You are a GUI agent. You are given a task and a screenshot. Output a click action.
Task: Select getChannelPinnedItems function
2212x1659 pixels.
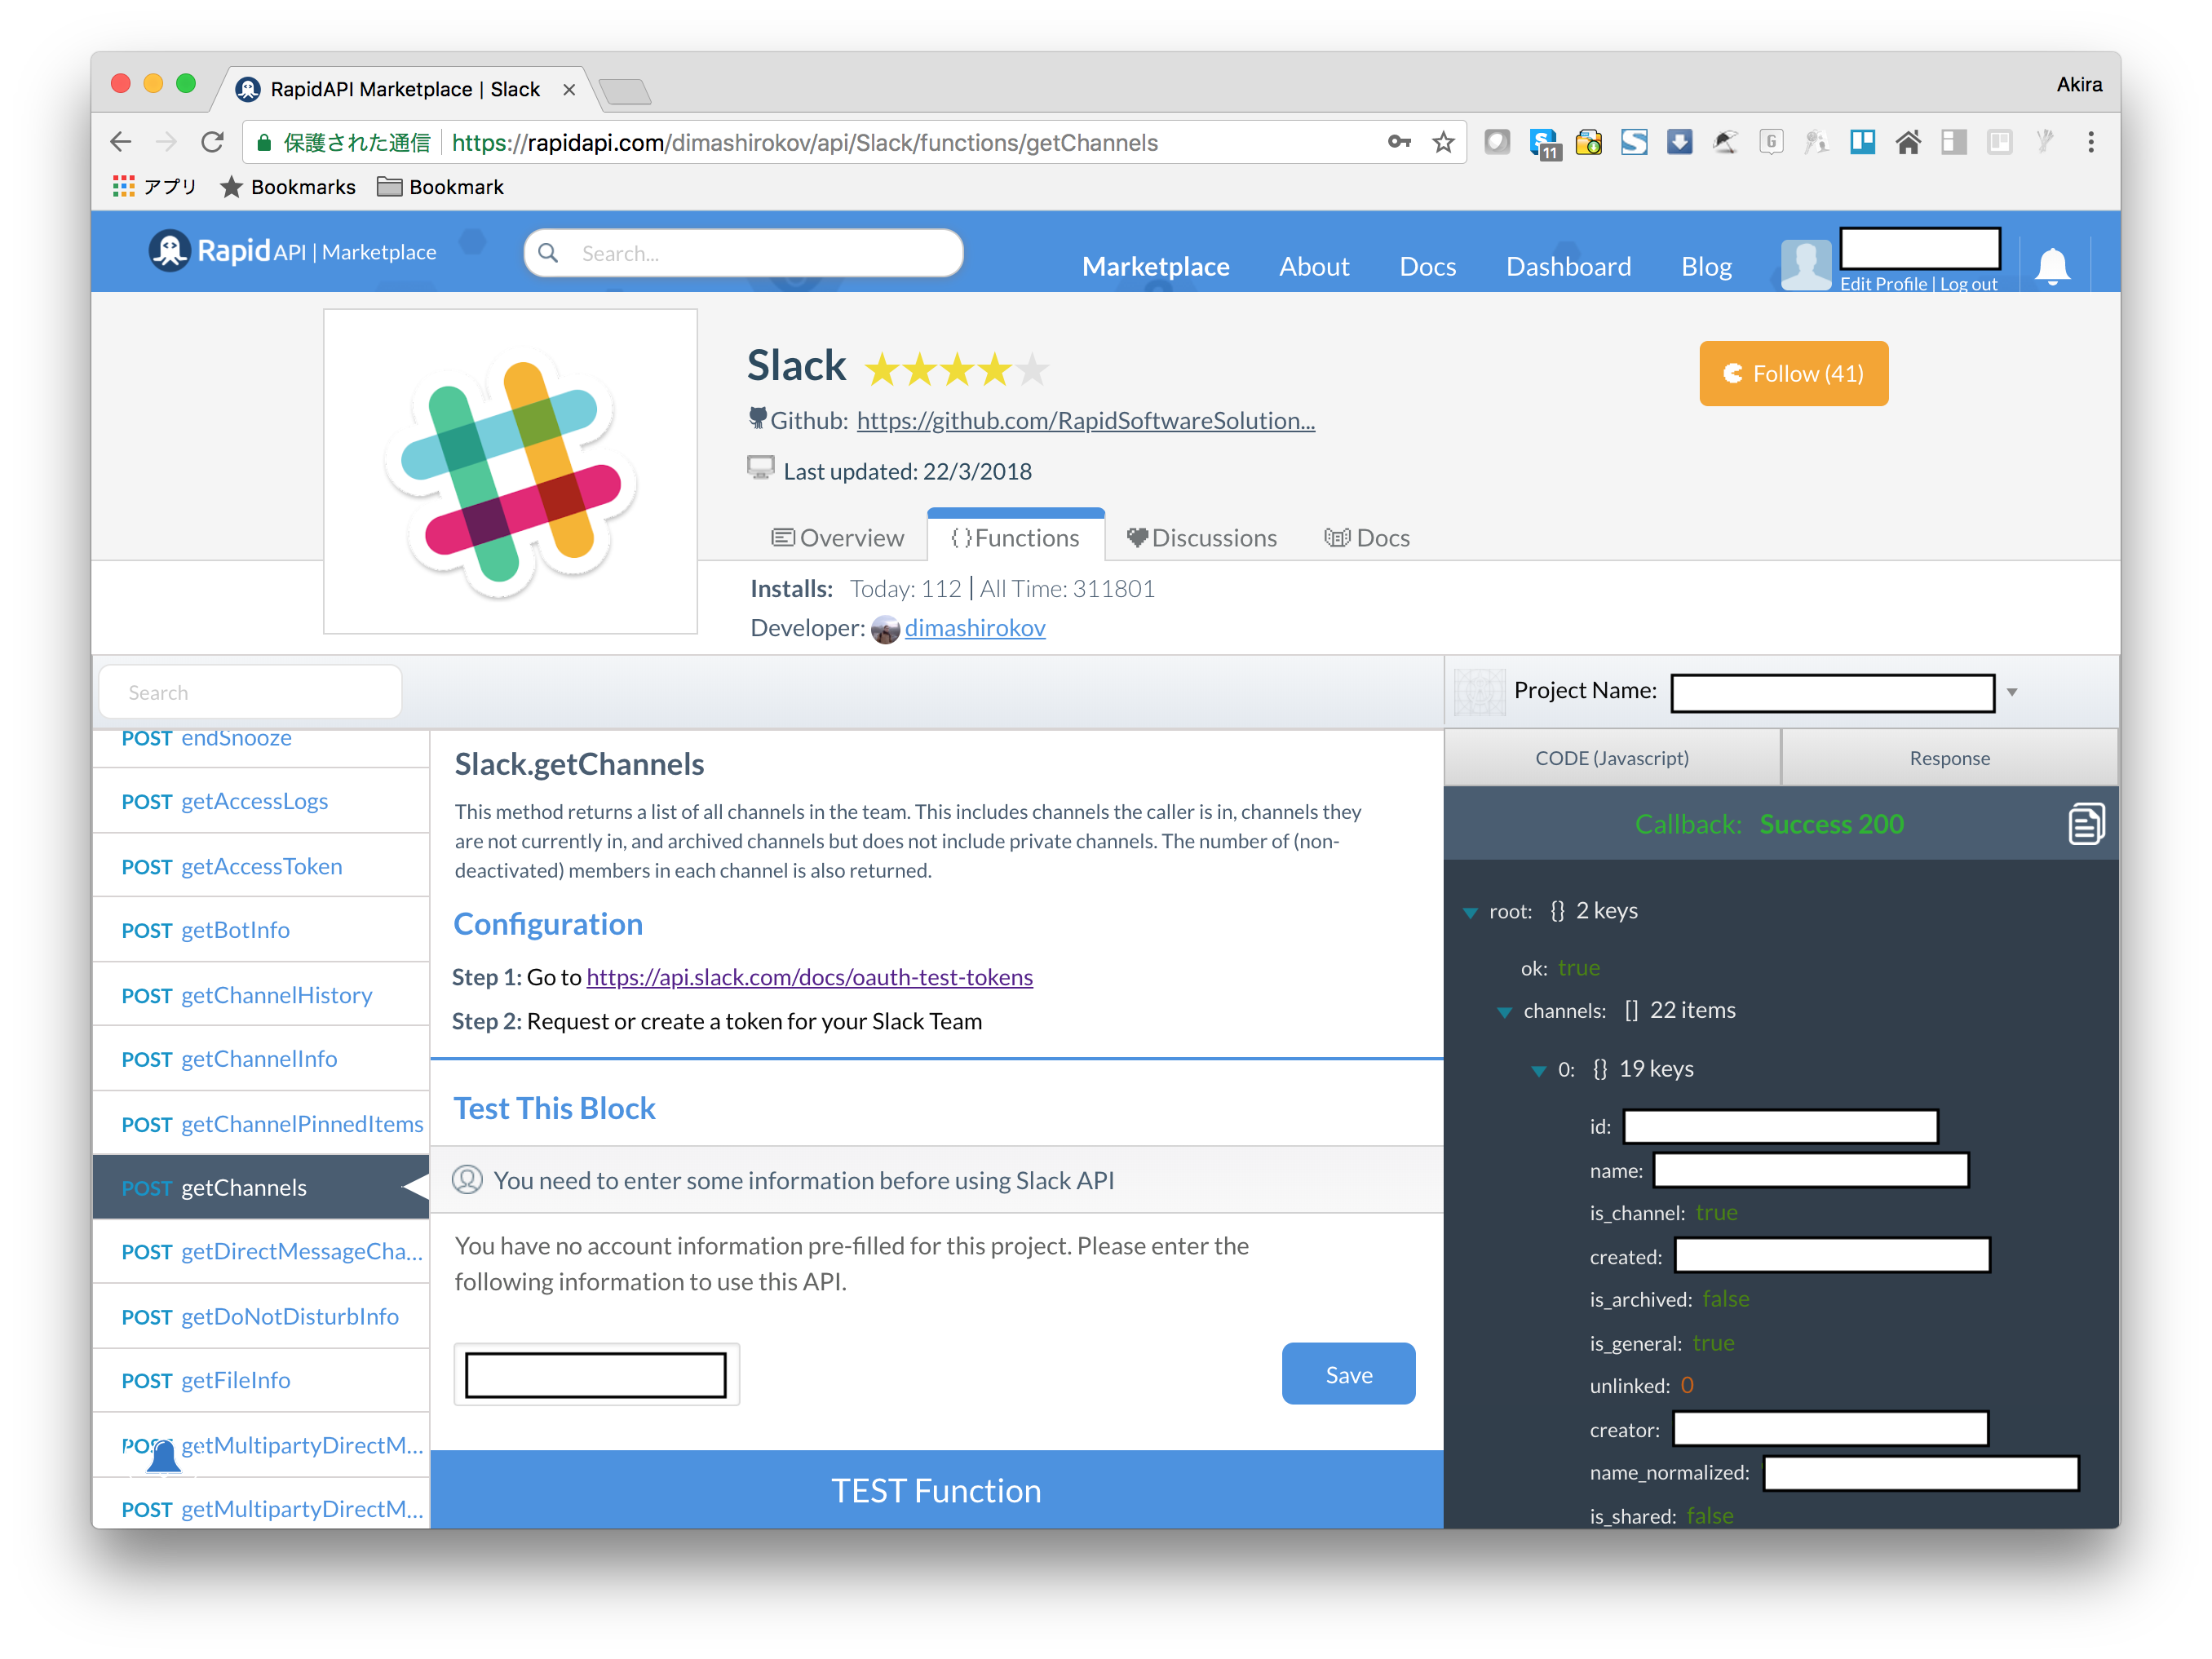[261, 1124]
